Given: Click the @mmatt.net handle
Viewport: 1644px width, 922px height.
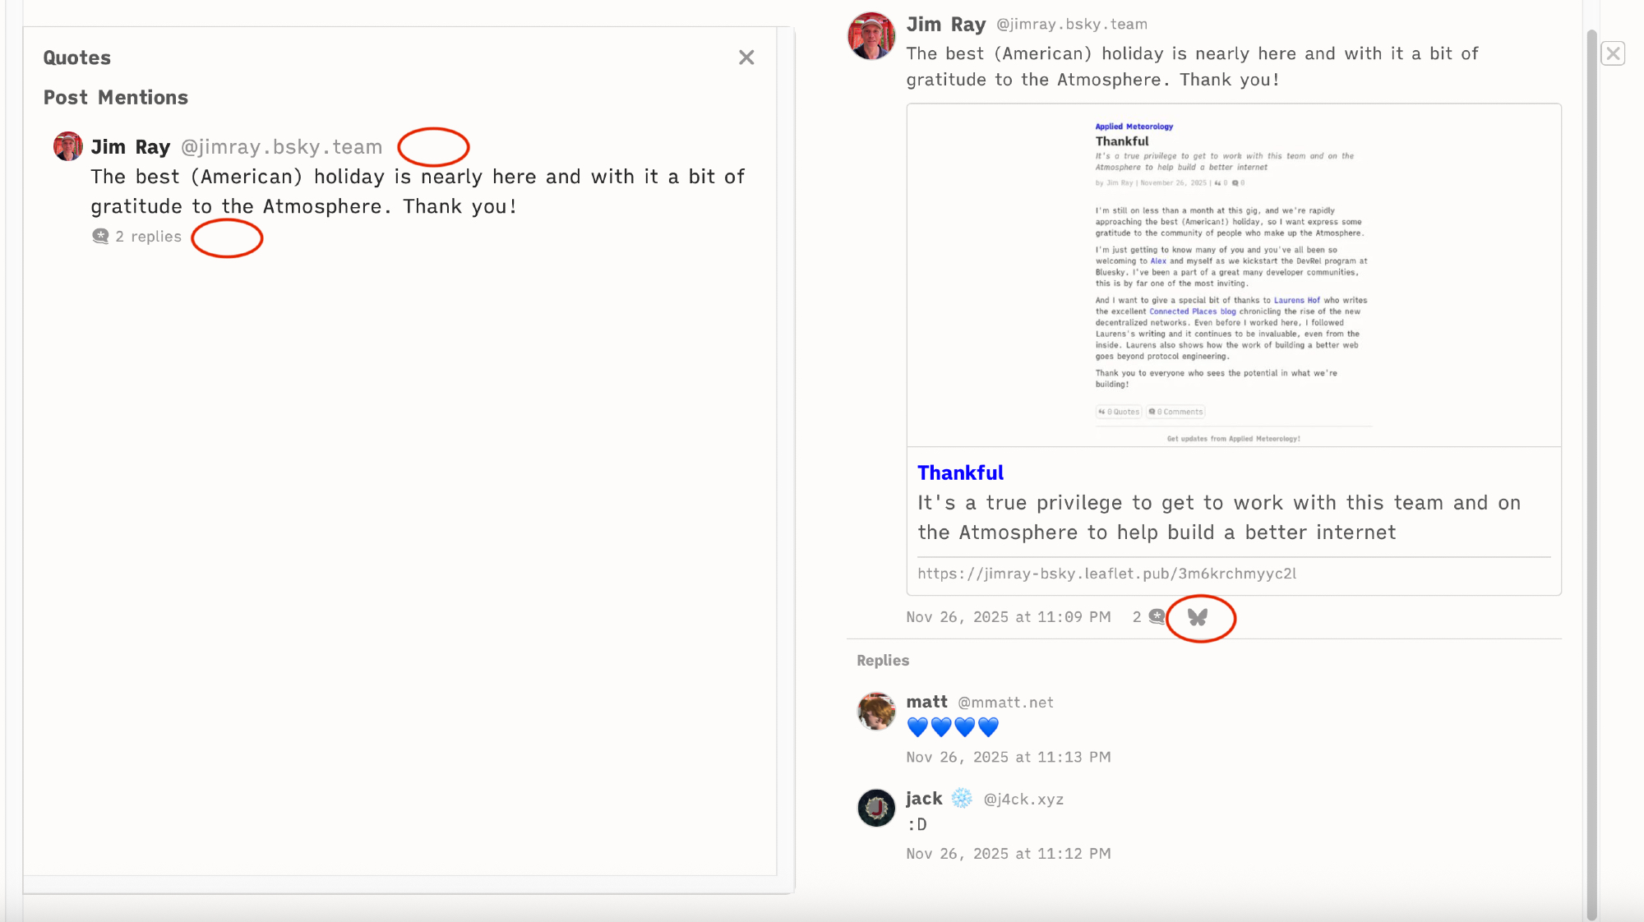Looking at the screenshot, I should pos(1004,703).
